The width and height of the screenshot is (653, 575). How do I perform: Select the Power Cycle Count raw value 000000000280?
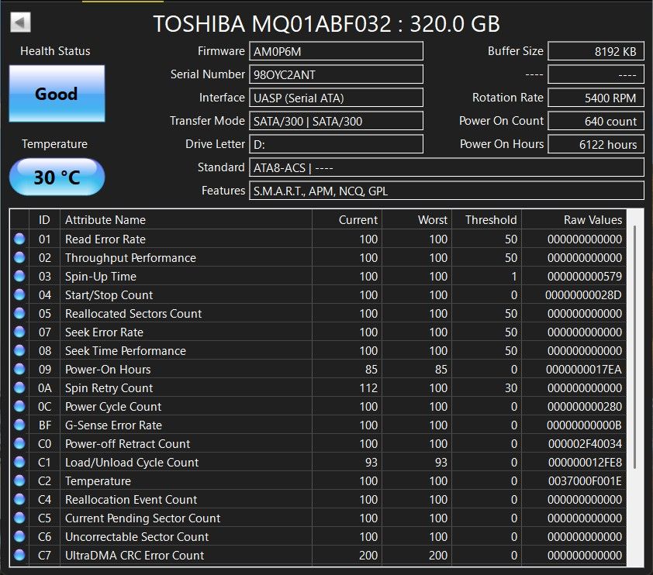(584, 407)
